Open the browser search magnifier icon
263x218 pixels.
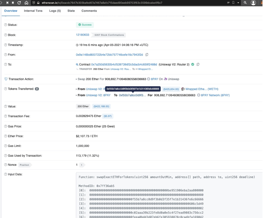click(x=245, y=3)
